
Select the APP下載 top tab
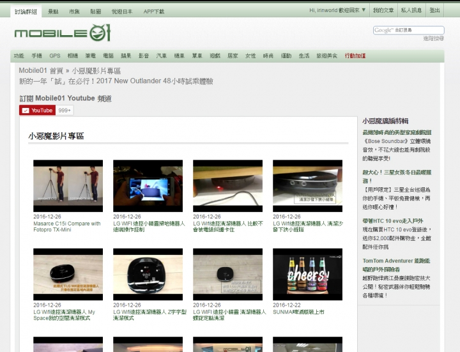click(154, 11)
